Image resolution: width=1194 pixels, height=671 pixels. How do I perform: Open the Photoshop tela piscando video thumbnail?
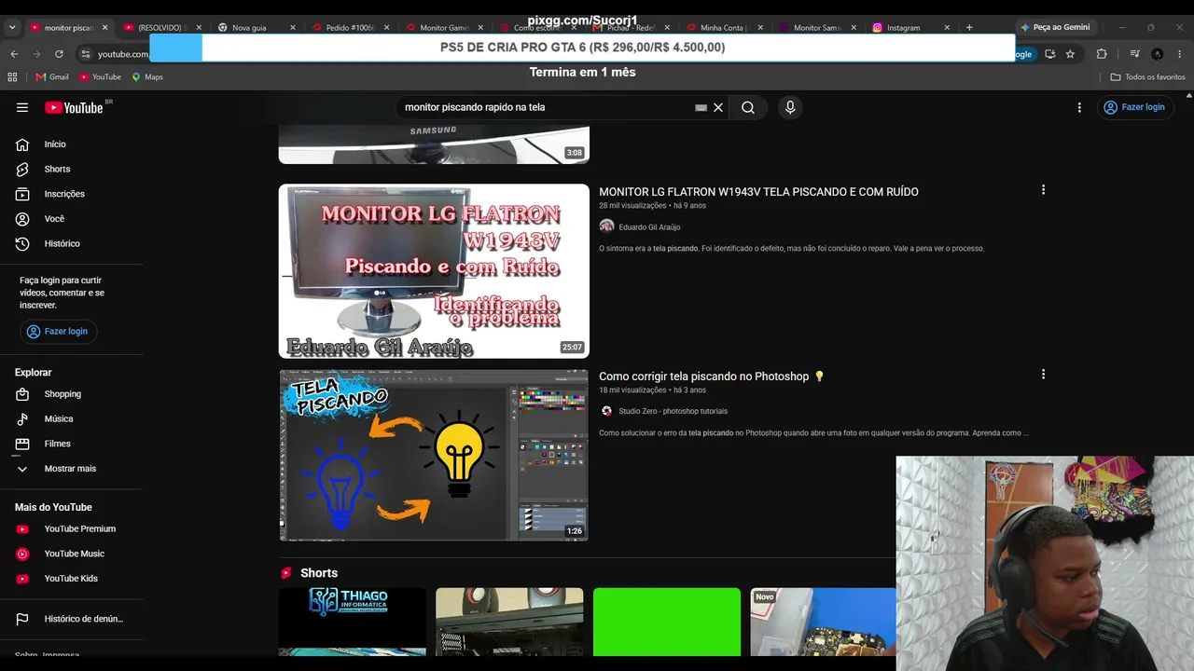[434, 456]
